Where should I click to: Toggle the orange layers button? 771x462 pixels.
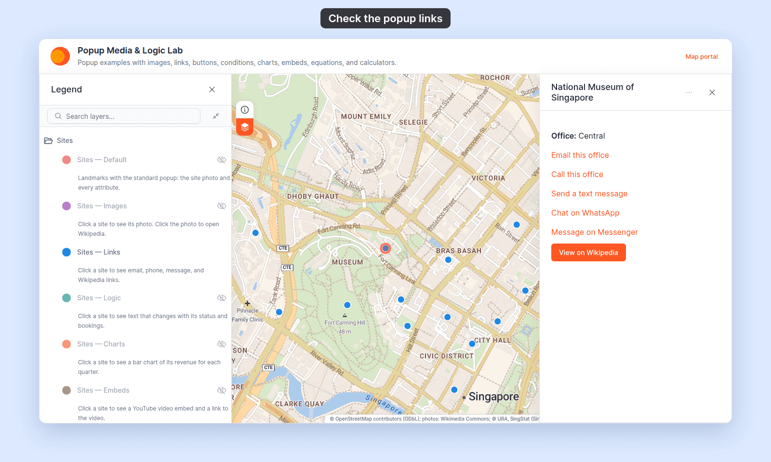245,127
